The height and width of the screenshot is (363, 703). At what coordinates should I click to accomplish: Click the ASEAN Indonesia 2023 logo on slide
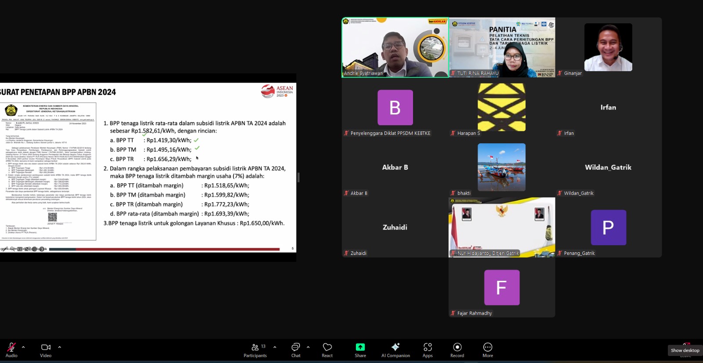point(277,91)
